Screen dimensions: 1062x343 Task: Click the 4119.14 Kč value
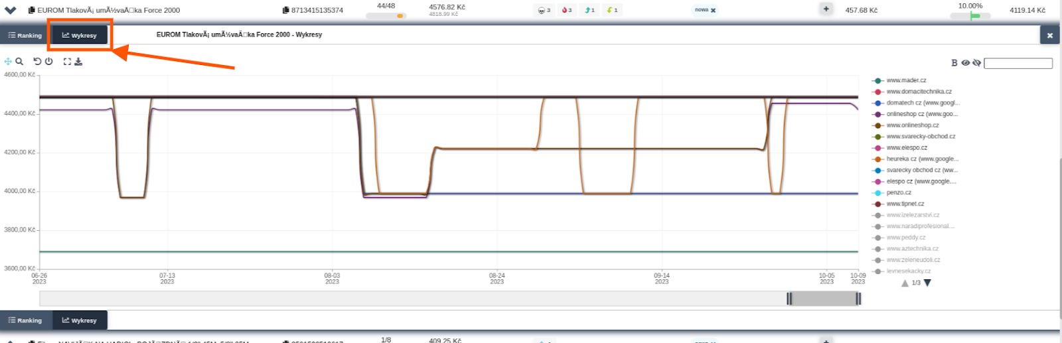[x=1027, y=11]
